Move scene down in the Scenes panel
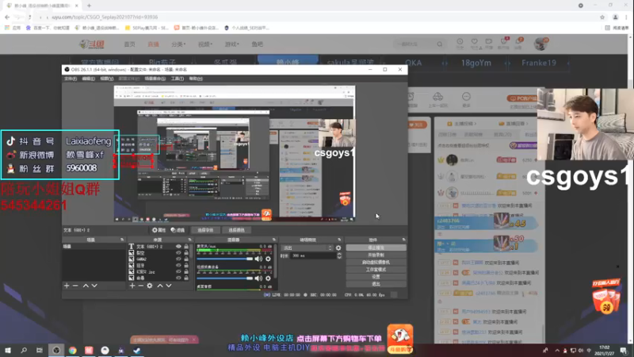 coord(94,286)
